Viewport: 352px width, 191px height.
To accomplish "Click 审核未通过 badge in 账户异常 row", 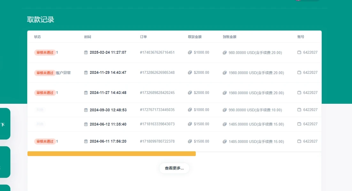I will 45,73.
